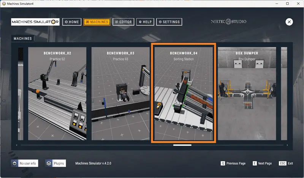Image resolution: width=304 pixels, height=178 pixels.
Task: Click the white carousel scrollbar handle
Action: [x=182, y=145]
